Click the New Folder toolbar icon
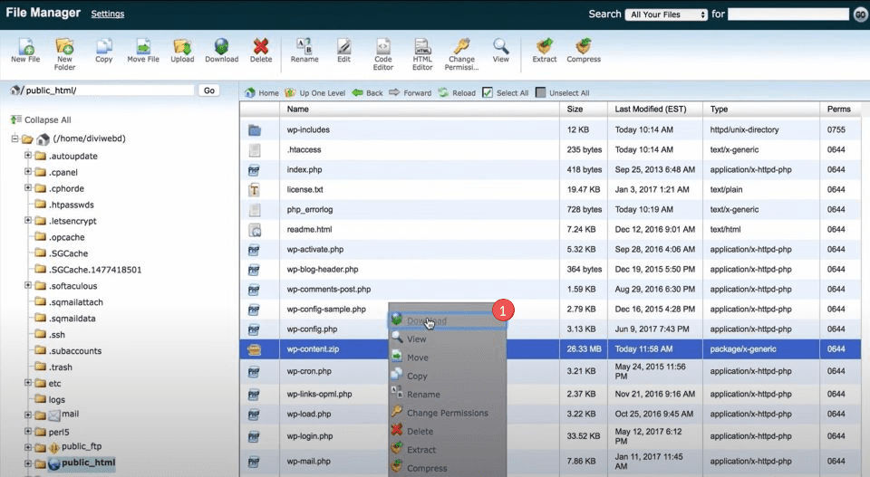870x477 pixels. click(x=64, y=47)
